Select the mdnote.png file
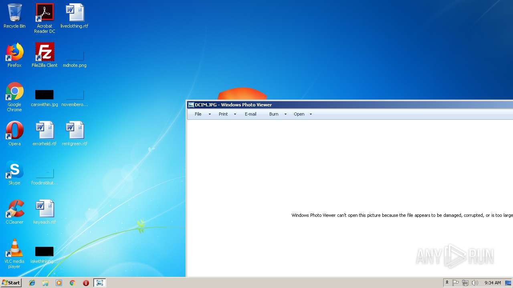The image size is (513, 288). click(75, 58)
